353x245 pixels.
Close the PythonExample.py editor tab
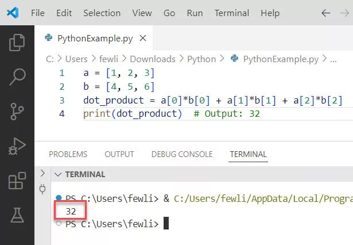[x=143, y=39]
